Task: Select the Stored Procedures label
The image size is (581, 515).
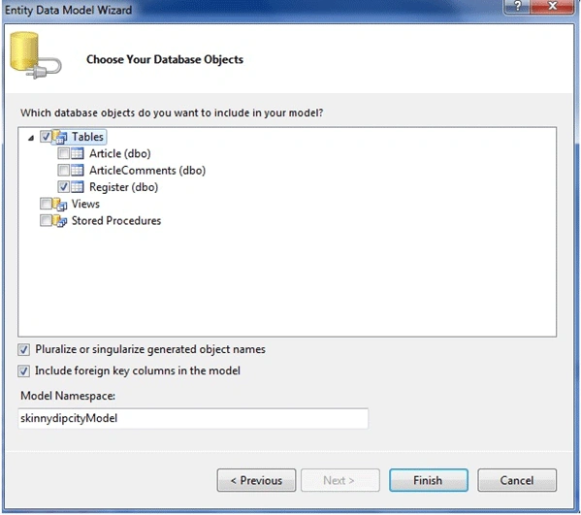Action: click(x=116, y=221)
